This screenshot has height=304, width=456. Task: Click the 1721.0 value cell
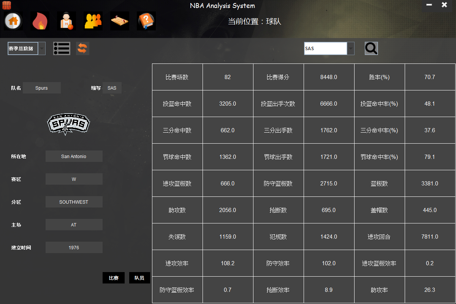[x=329, y=157]
